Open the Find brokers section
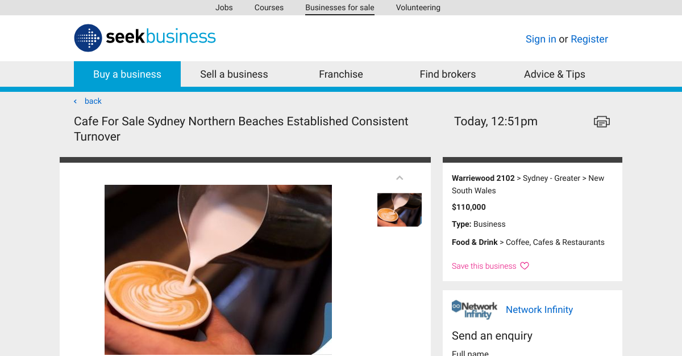This screenshot has width=682, height=356. pos(448,74)
